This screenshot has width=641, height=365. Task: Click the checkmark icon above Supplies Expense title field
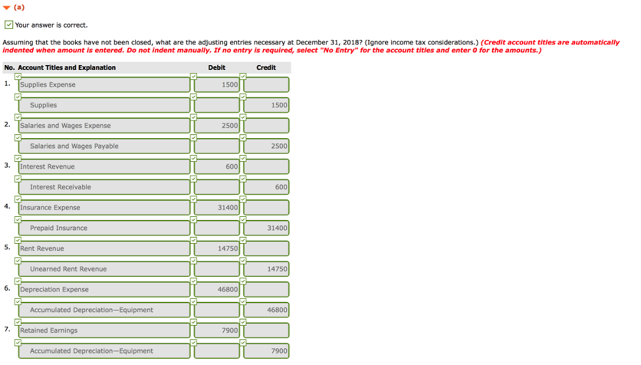click(x=17, y=76)
